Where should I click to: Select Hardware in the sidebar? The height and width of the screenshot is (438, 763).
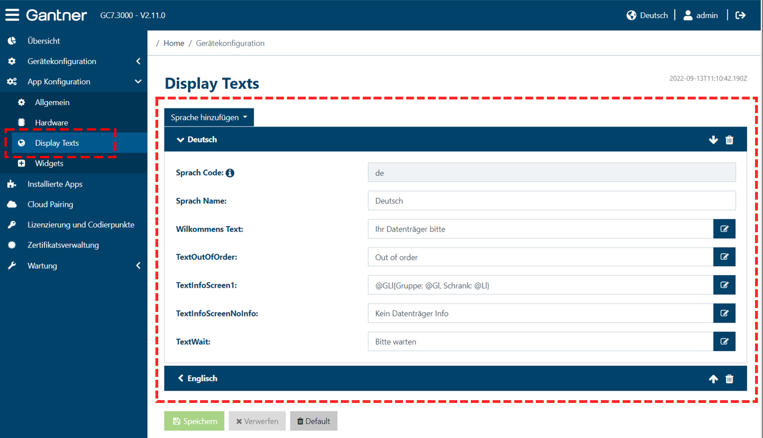click(x=73, y=123)
